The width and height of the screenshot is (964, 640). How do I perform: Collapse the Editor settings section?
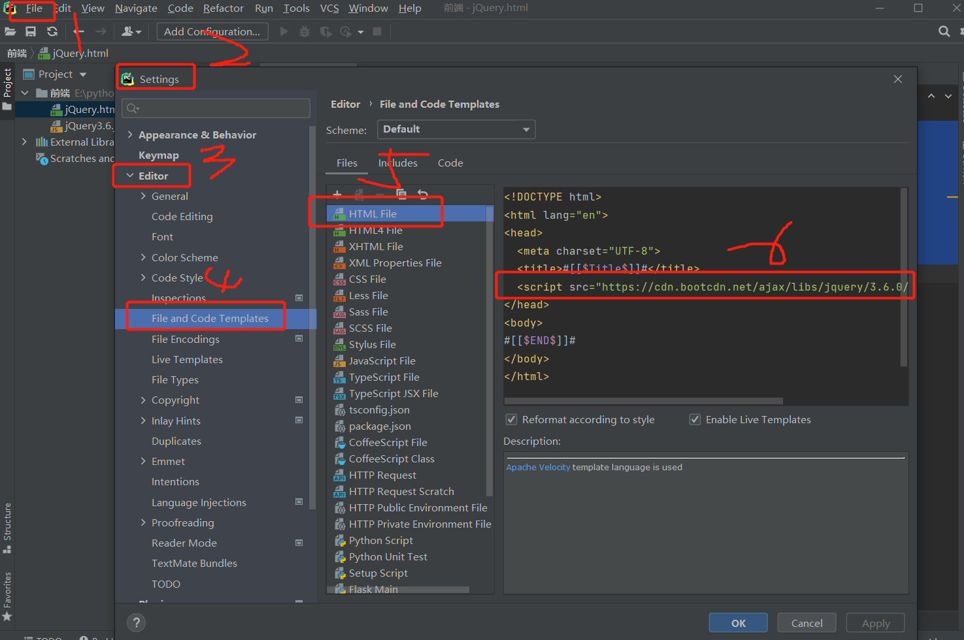(x=130, y=176)
